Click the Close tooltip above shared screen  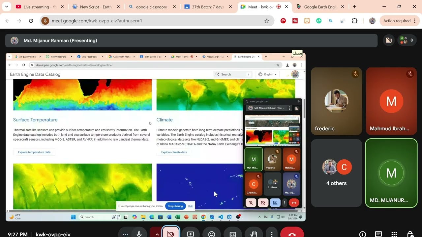(297, 53)
